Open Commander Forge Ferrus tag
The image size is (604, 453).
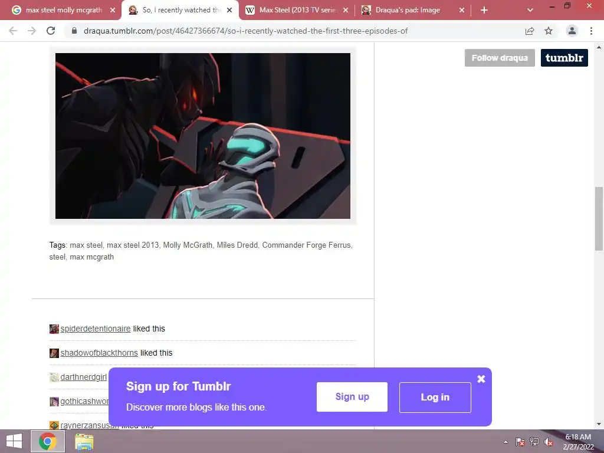click(x=306, y=245)
